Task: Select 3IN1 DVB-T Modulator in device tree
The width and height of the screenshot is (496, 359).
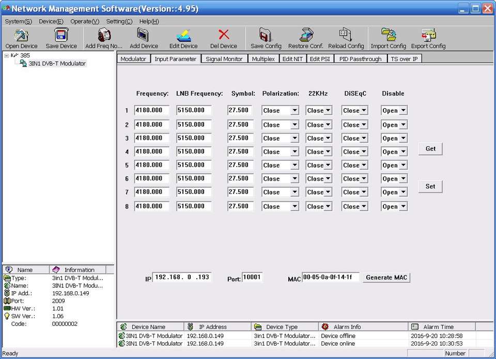Action: click(x=57, y=64)
